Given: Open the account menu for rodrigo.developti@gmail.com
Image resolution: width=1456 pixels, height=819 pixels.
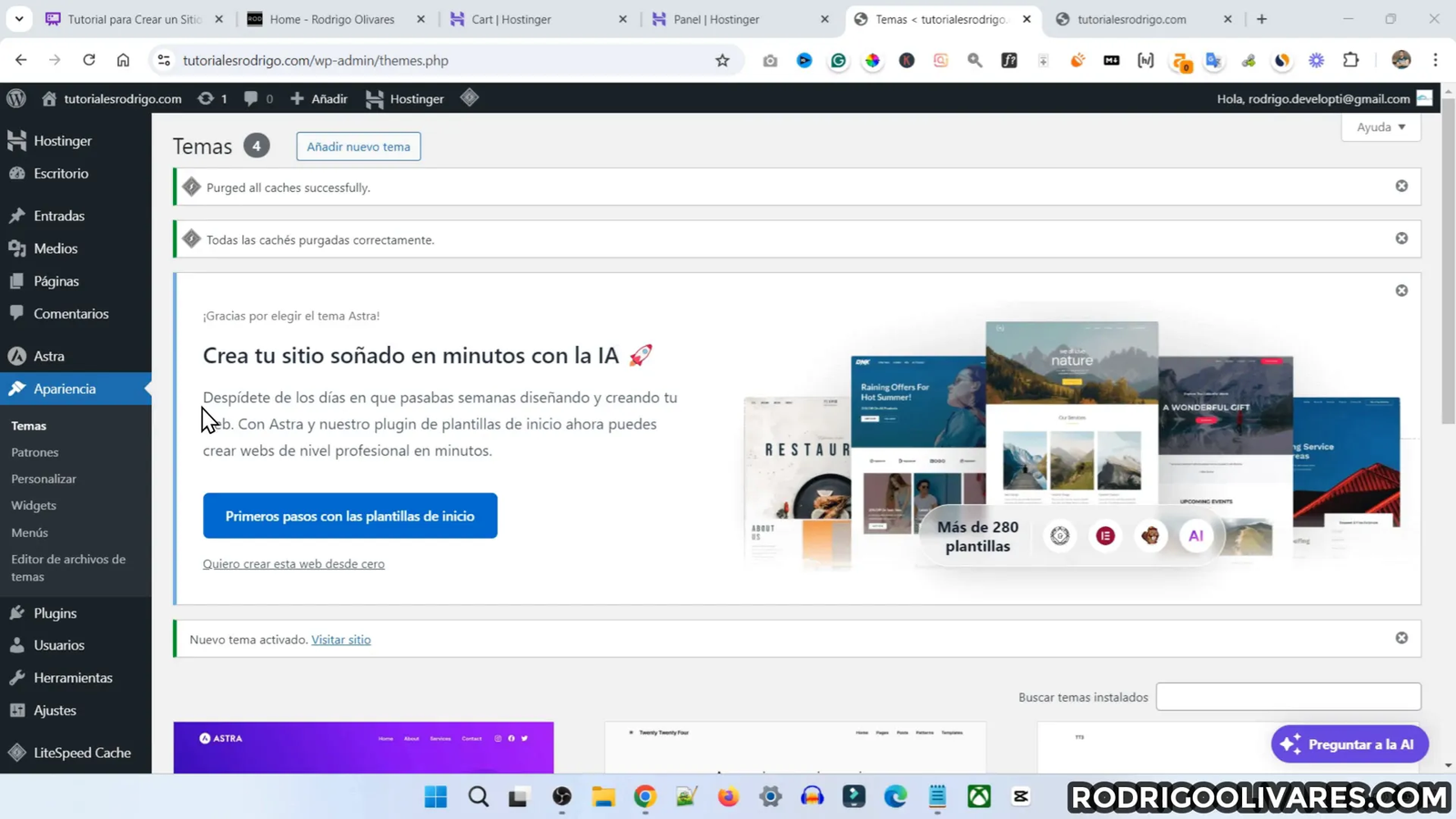Looking at the screenshot, I should click(x=1314, y=98).
